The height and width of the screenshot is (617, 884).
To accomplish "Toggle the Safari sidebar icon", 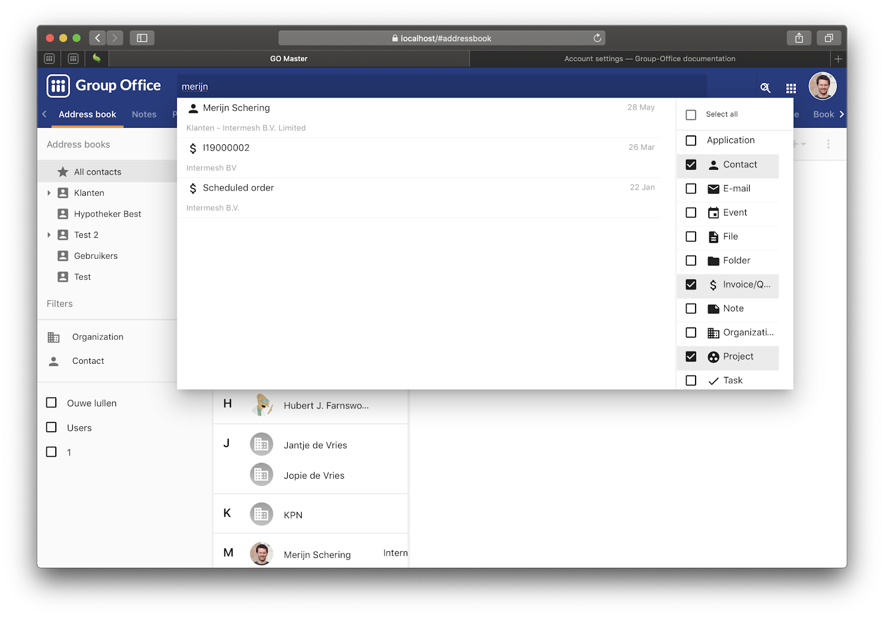I will click(142, 38).
